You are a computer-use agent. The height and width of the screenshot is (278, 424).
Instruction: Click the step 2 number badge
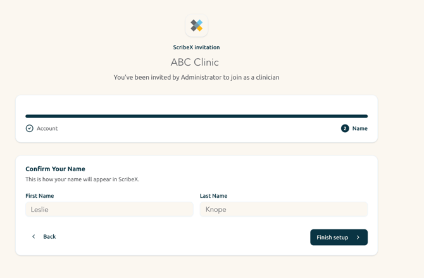pos(345,128)
